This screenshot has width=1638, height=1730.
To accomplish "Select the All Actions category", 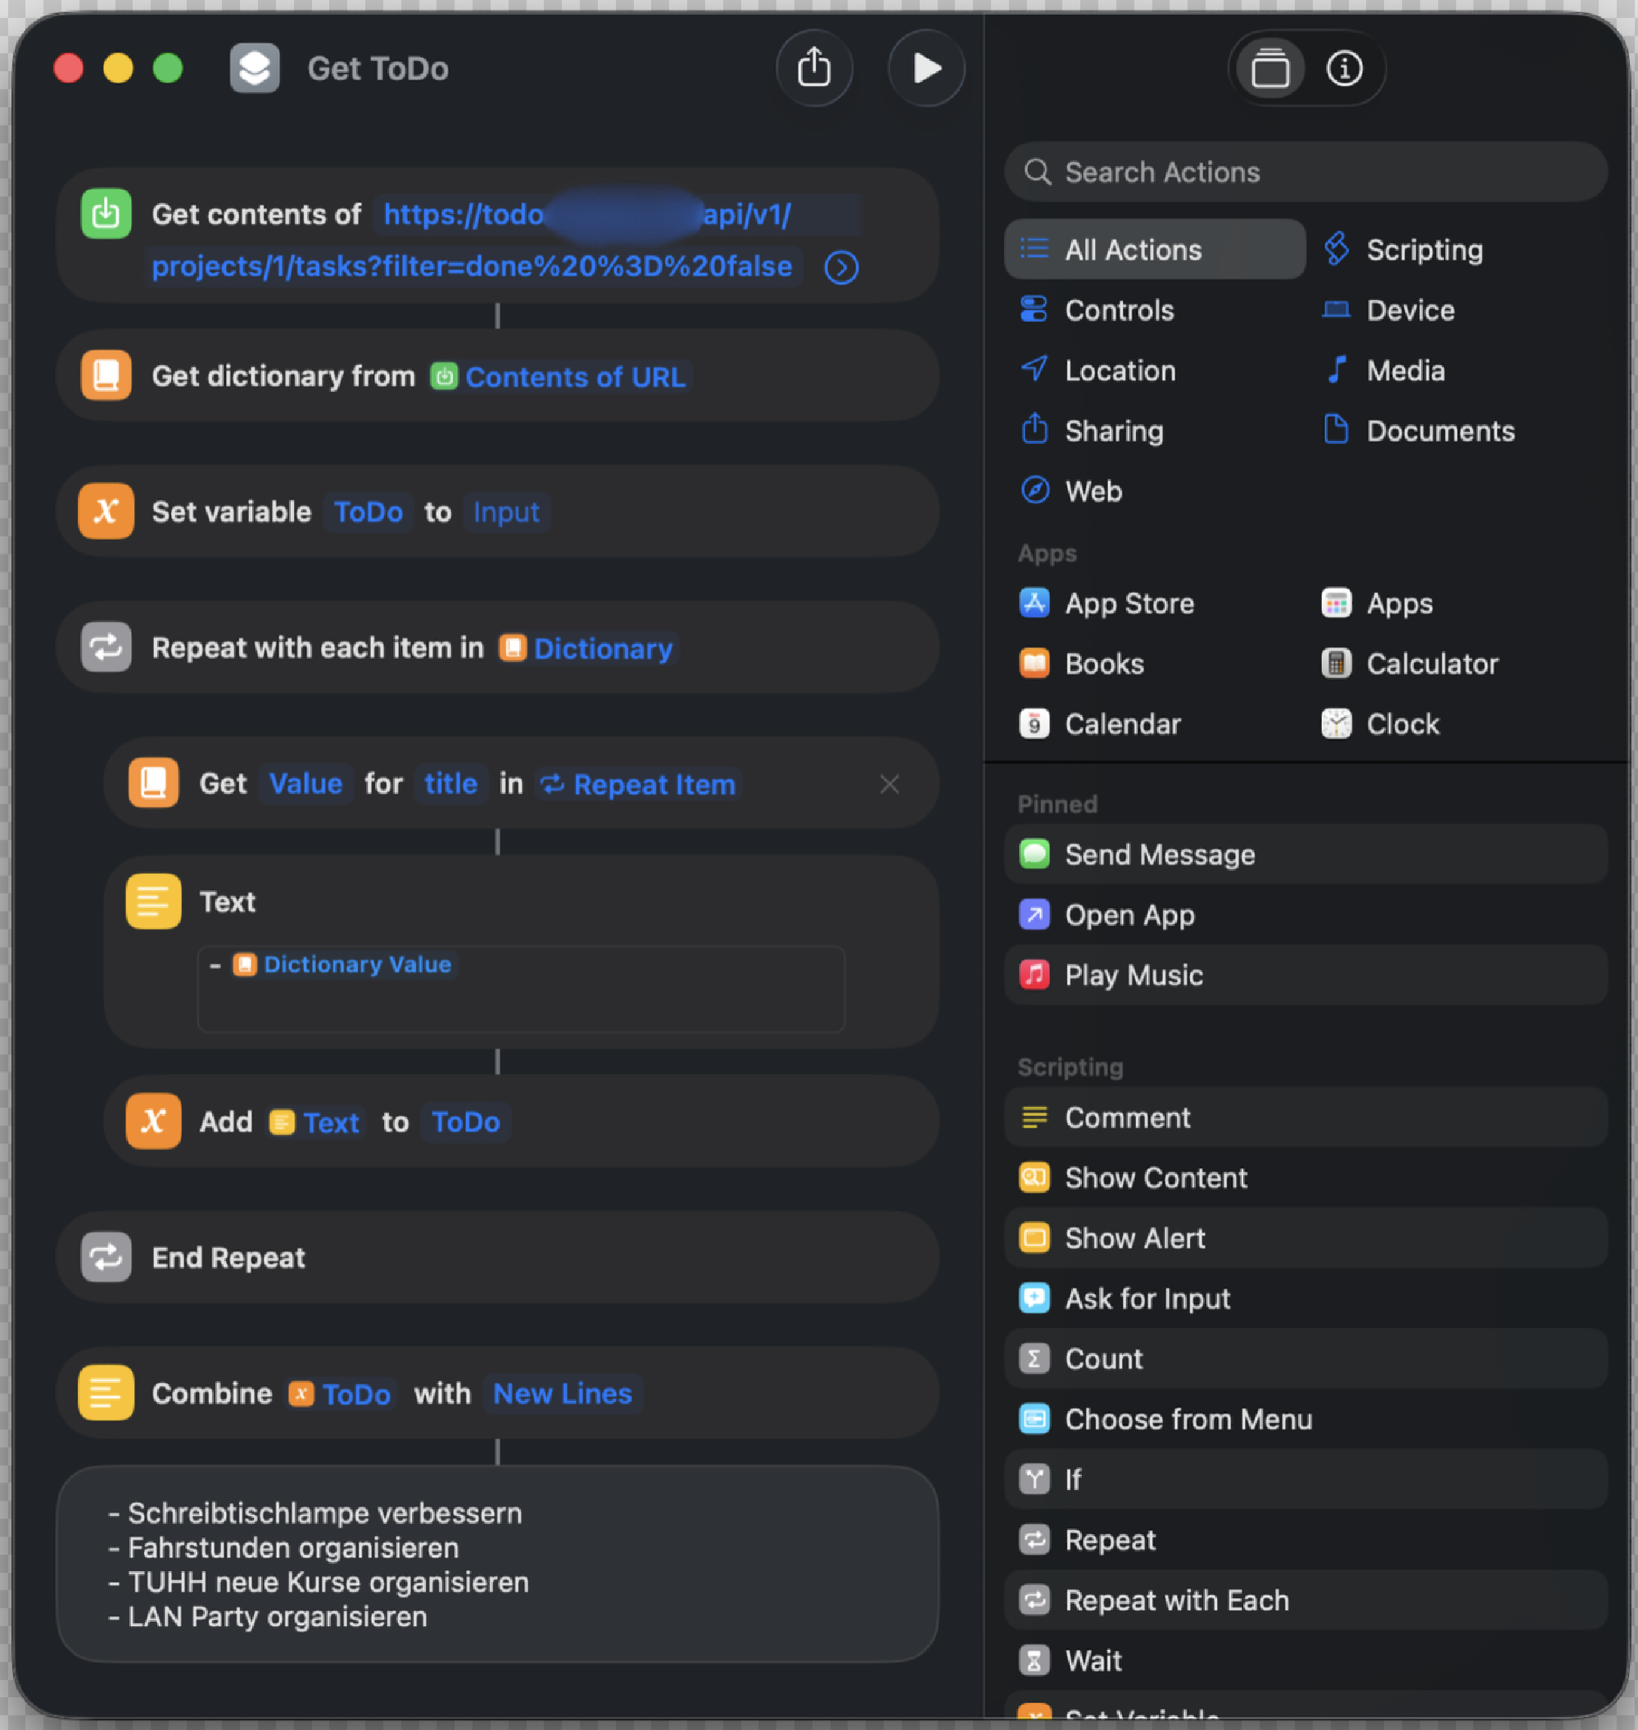I will 1133,249.
